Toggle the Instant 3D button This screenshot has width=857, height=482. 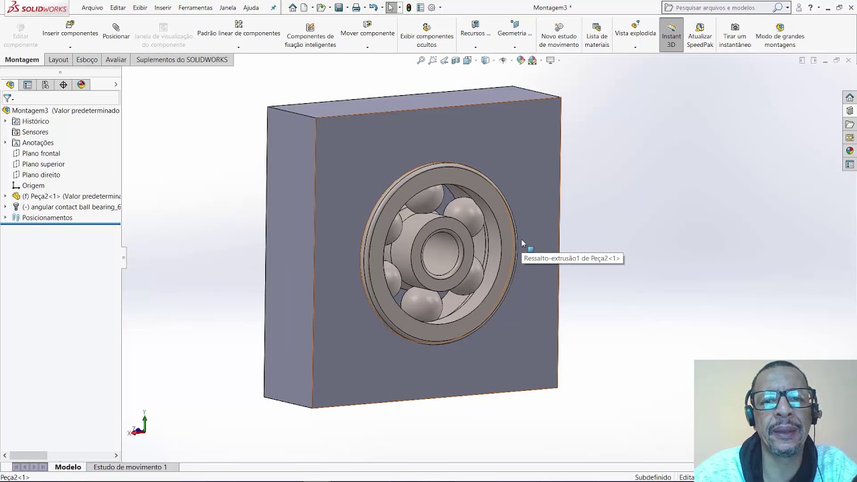click(672, 35)
